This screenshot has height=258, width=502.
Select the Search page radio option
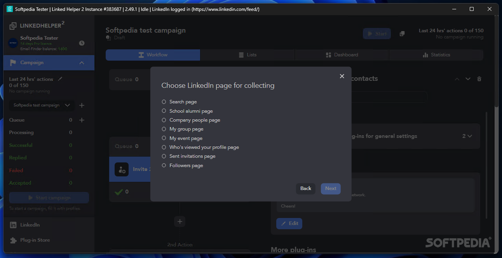pos(164,102)
